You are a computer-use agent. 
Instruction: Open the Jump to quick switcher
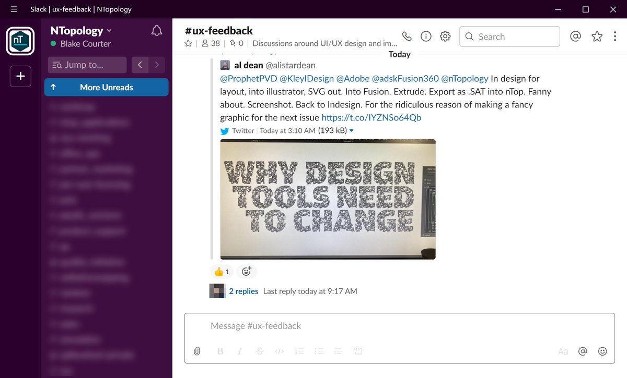(x=87, y=65)
